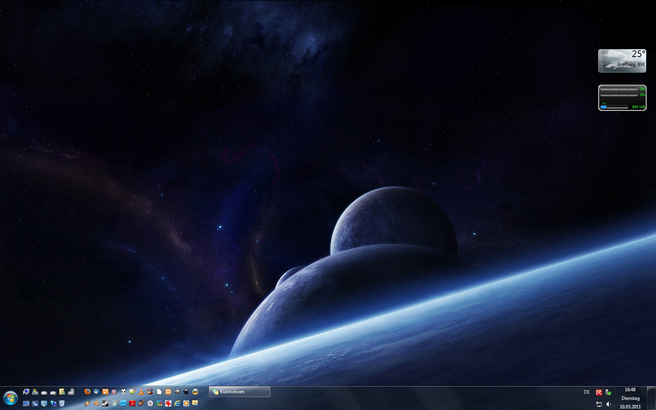The height and width of the screenshot is (410, 656).
Task: Open the network connection tray icon
Action: [x=599, y=404]
